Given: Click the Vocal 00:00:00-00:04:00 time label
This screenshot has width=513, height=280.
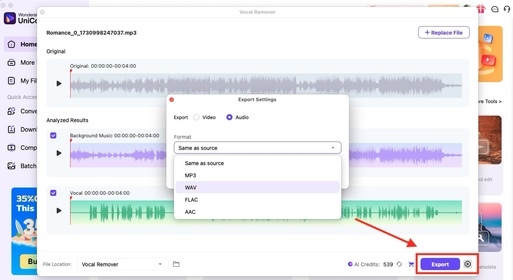Looking at the screenshot, I should point(100,193).
